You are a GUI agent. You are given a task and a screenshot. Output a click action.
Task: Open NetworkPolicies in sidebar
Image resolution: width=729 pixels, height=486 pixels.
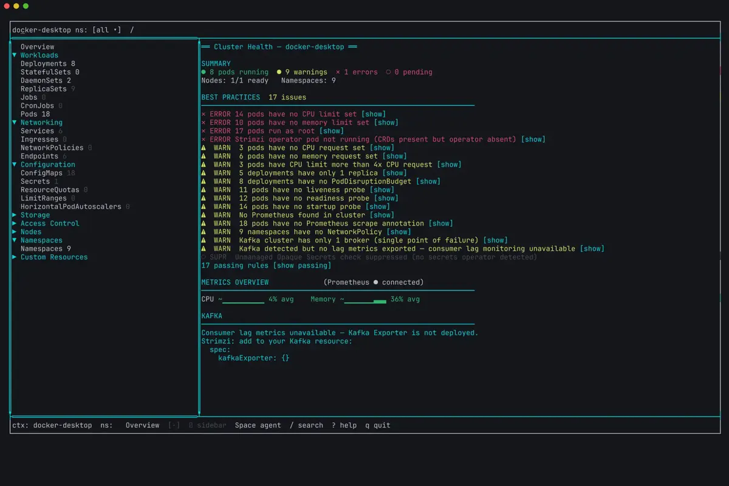(56, 148)
